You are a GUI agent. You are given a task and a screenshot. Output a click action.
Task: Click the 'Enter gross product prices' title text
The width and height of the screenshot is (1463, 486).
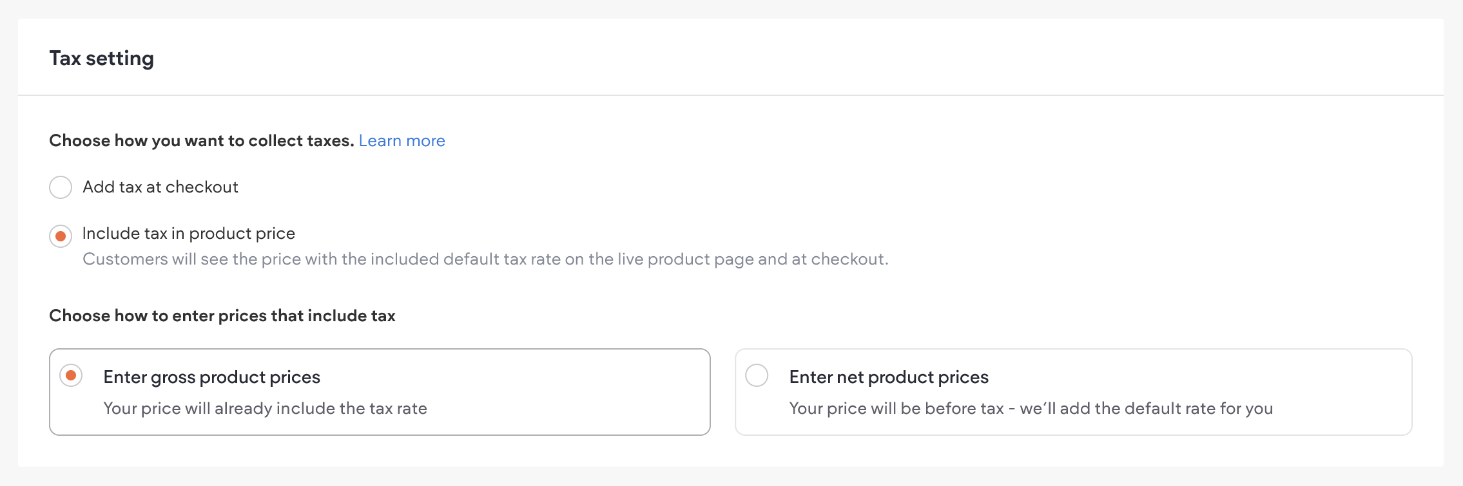tap(211, 377)
